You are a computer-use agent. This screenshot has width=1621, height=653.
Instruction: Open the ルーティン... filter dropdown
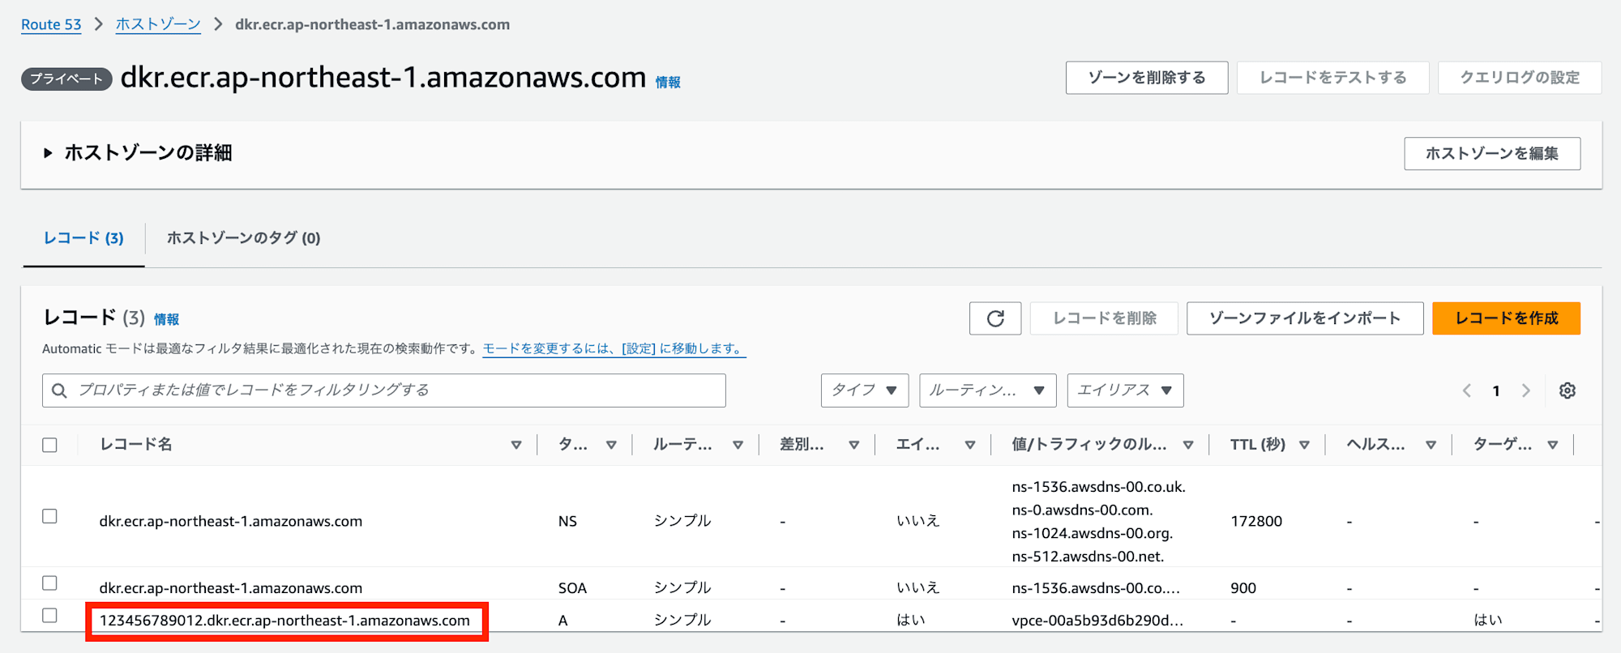[x=988, y=391]
